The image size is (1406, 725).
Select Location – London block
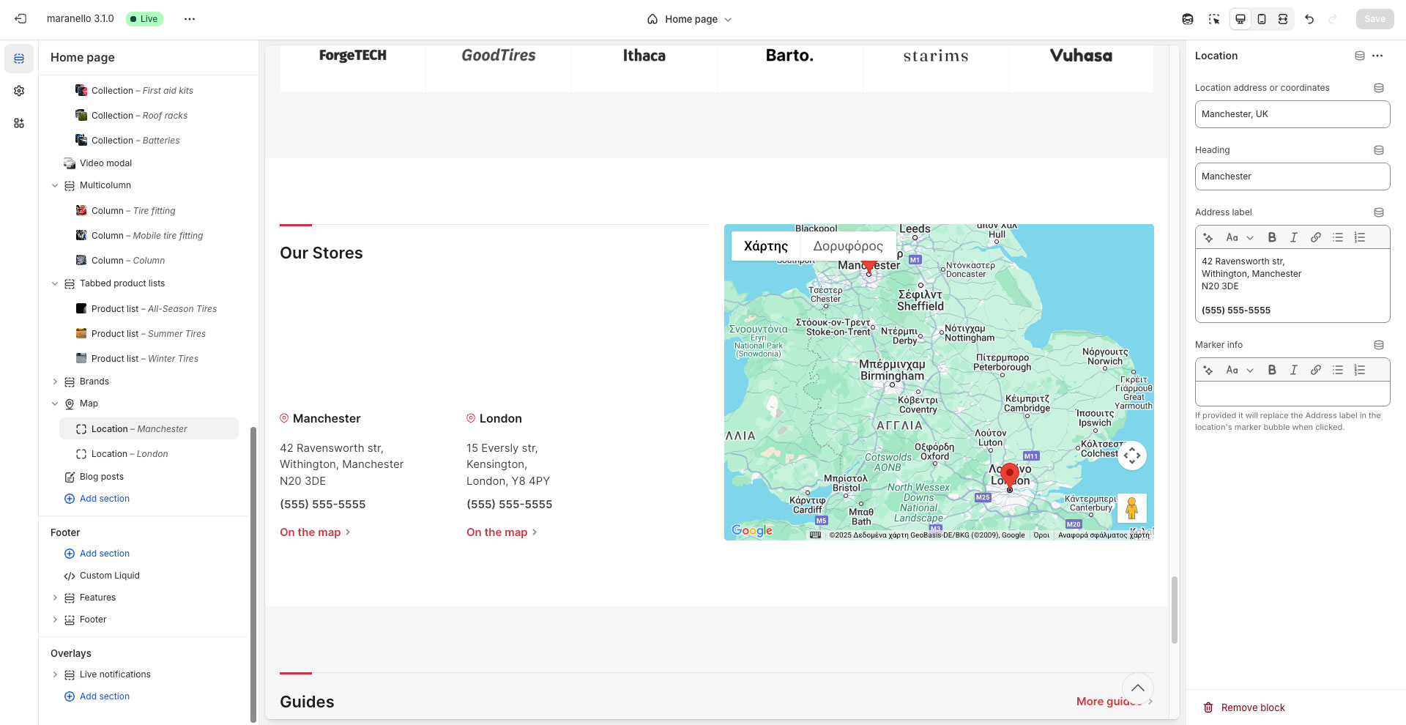tap(130, 454)
